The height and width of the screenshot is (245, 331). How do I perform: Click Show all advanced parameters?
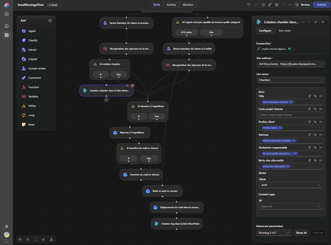301,233
